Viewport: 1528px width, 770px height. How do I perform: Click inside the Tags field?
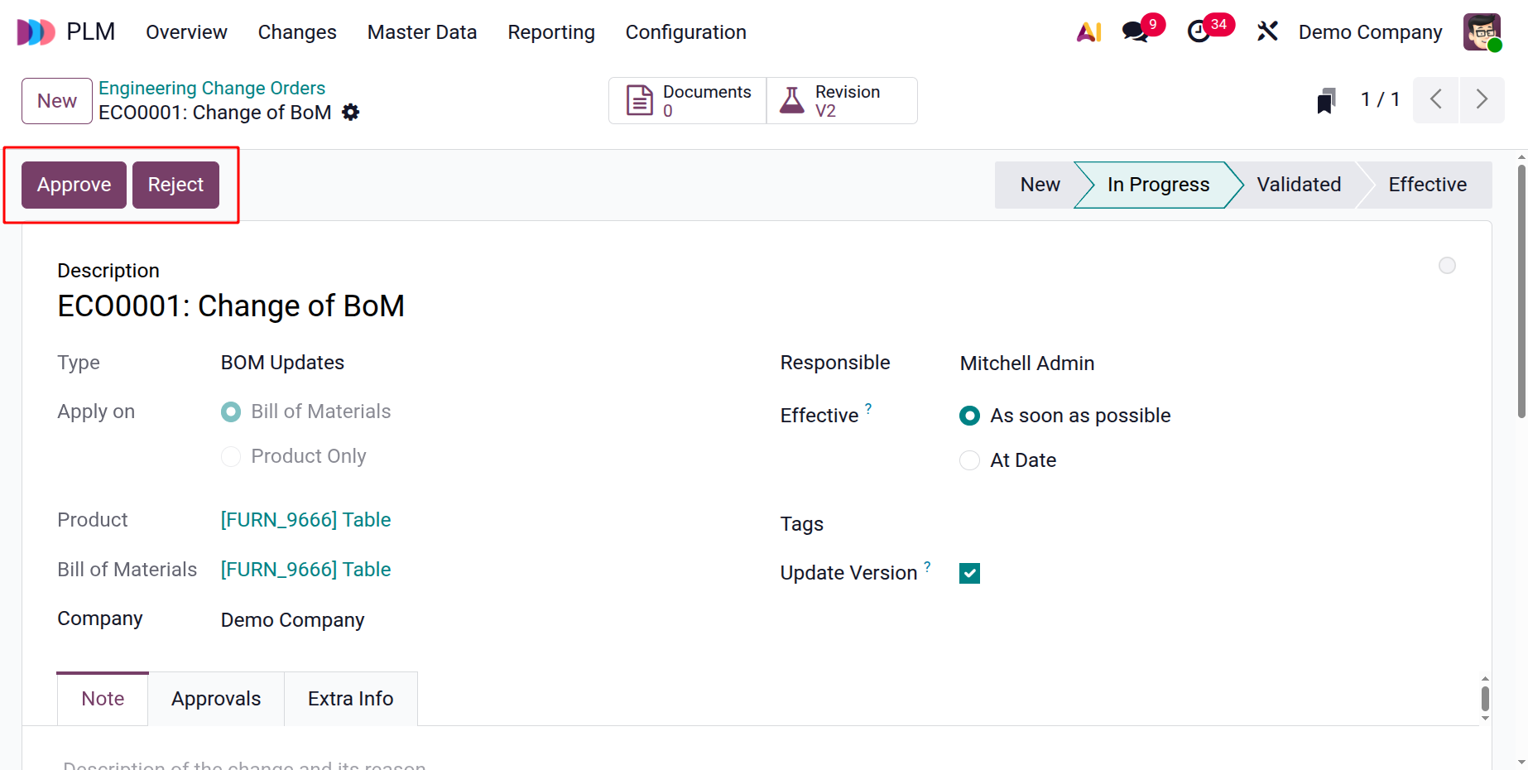(1035, 523)
